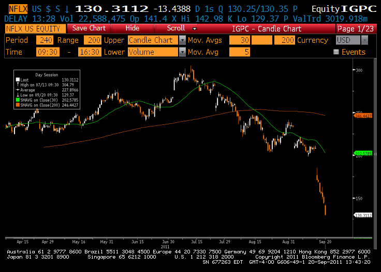The height and width of the screenshot is (272, 381).
Task: Click the double-chevron collapse icon at axis
Action: [x=375, y=154]
